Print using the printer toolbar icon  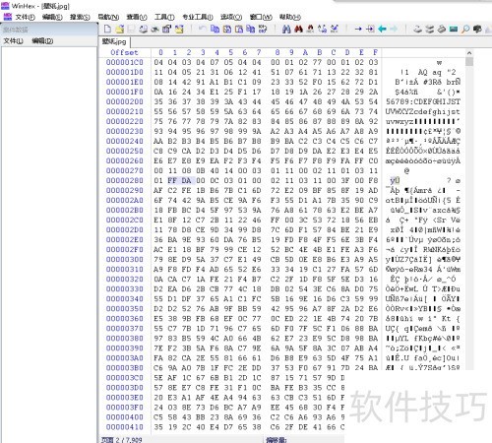[x=143, y=30]
